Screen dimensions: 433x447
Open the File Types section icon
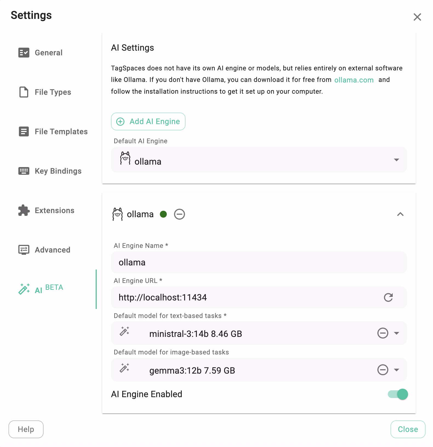click(24, 92)
